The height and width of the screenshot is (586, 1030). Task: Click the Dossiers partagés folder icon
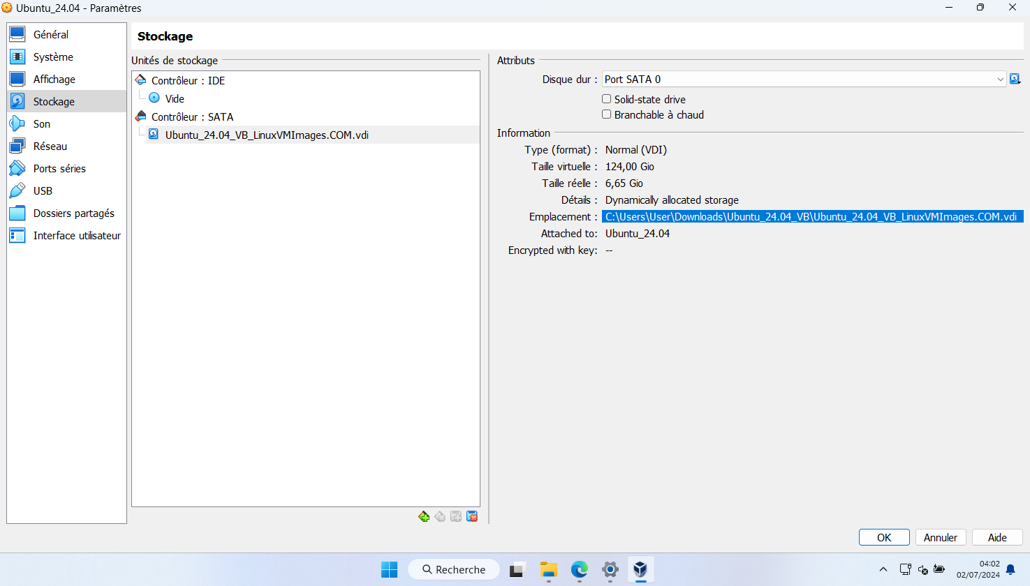click(17, 213)
